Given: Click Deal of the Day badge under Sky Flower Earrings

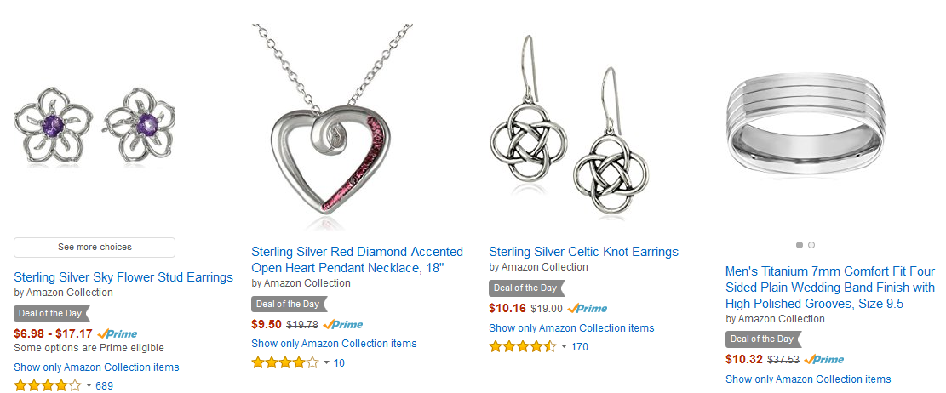Looking at the screenshot, I should pyautogui.click(x=51, y=313).
